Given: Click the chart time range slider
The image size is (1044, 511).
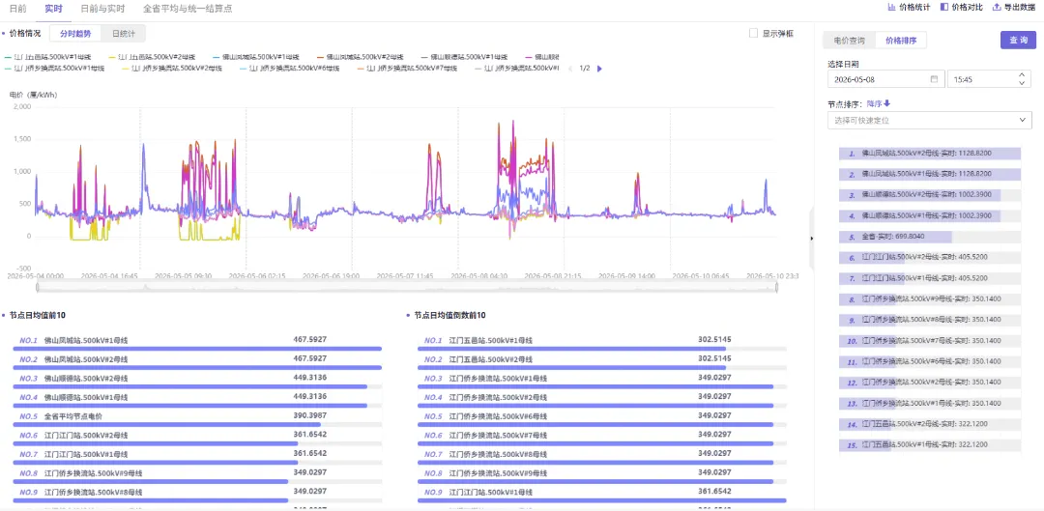Looking at the screenshot, I should pos(407,288).
